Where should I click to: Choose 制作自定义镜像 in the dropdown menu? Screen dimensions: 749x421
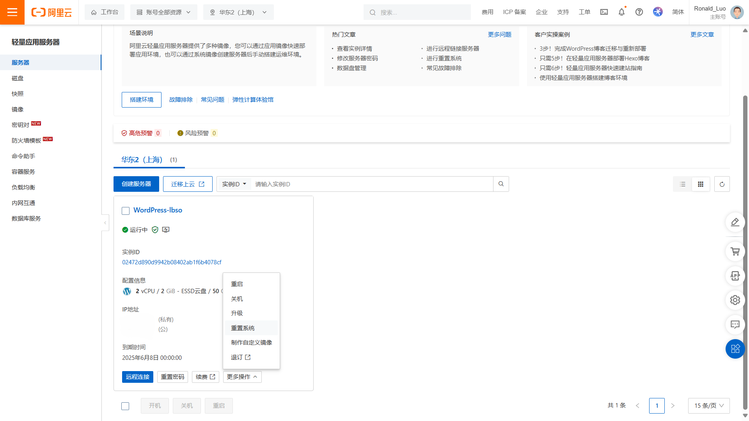251,343
